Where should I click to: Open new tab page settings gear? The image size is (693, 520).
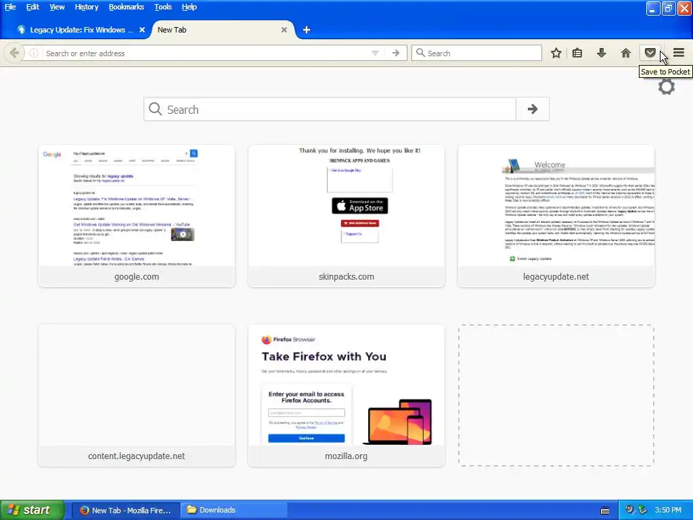tap(667, 87)
